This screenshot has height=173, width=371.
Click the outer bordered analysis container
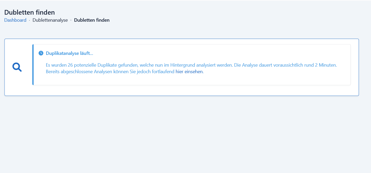click(181, 67)
